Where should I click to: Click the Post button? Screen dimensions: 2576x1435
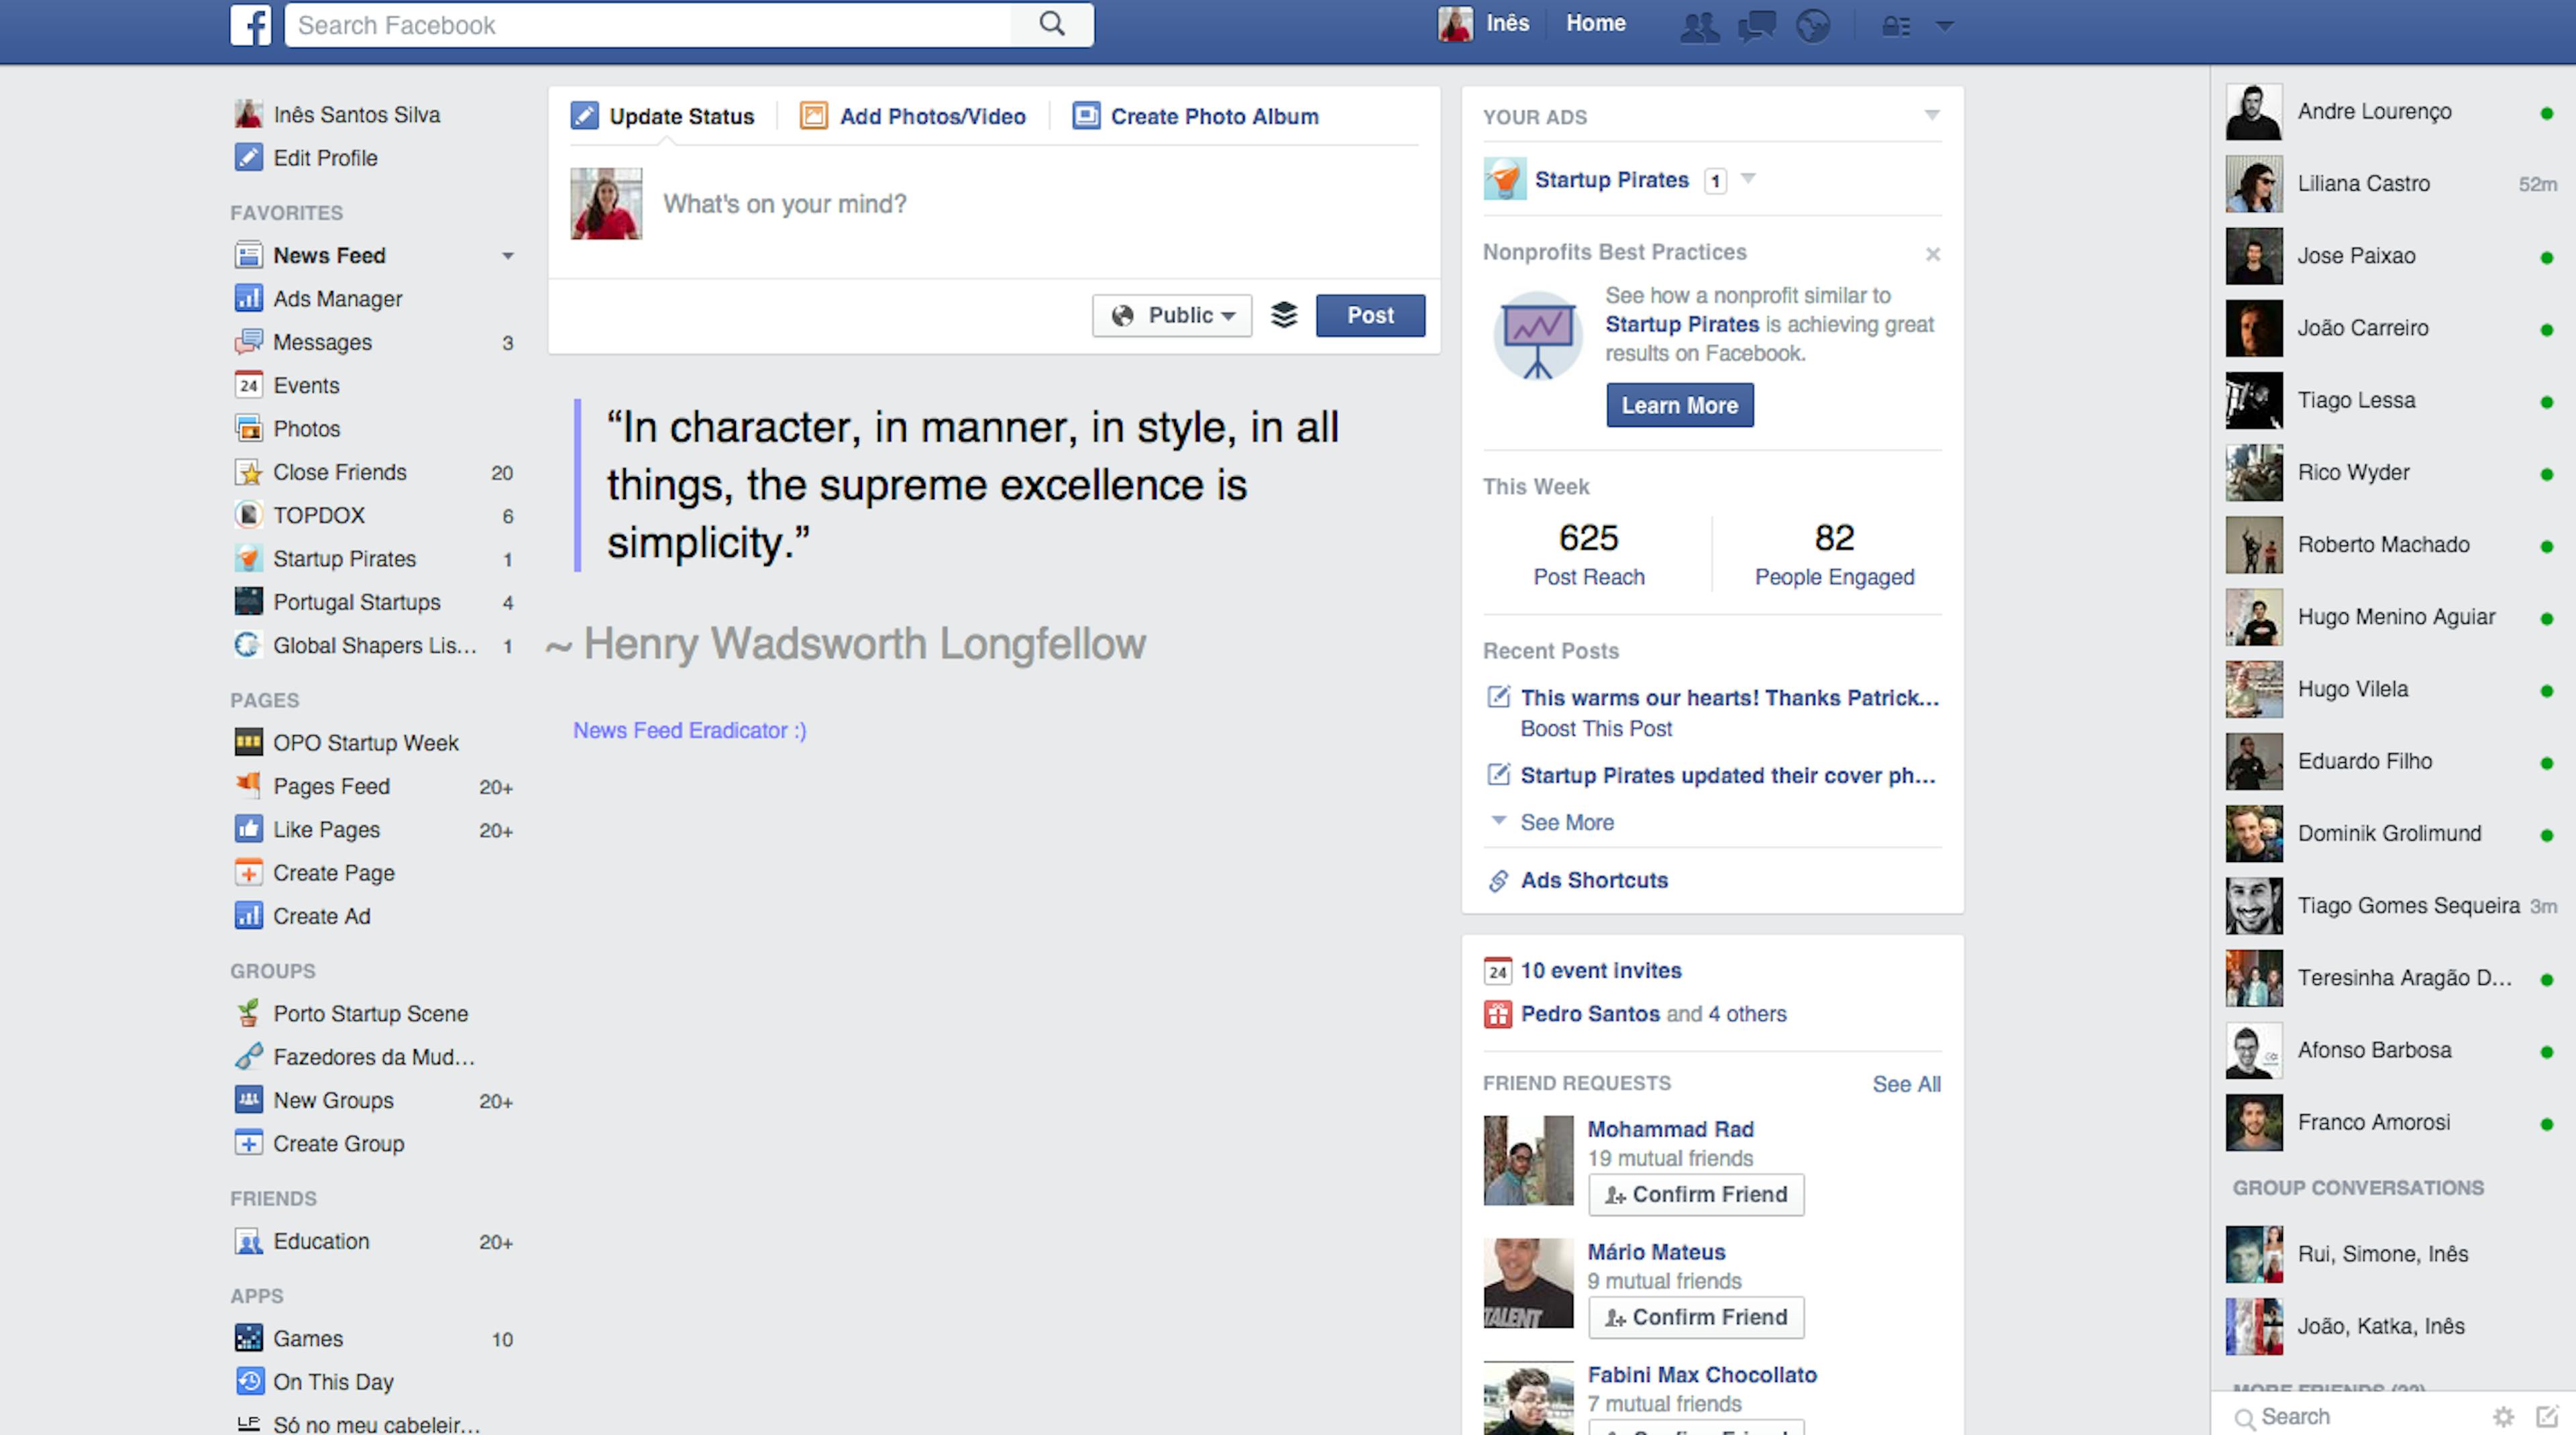coord(1370,315)
